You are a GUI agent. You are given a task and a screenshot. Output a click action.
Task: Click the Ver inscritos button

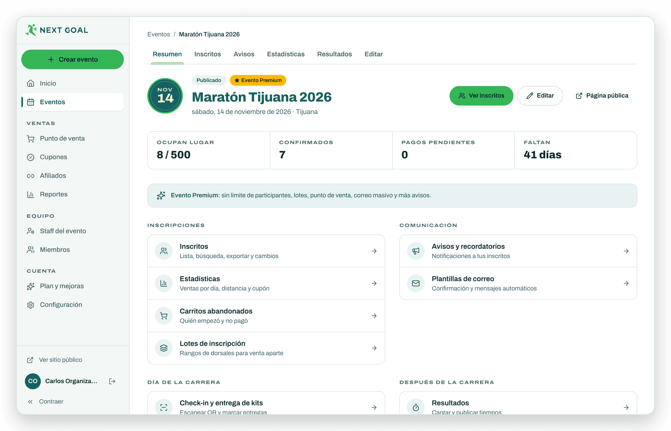pos(481,96)
